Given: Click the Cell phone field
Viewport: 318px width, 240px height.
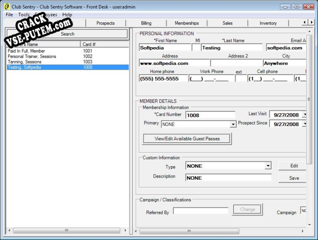Looking at the screenshot, I should pyautogui.click(x=271, y=79).
